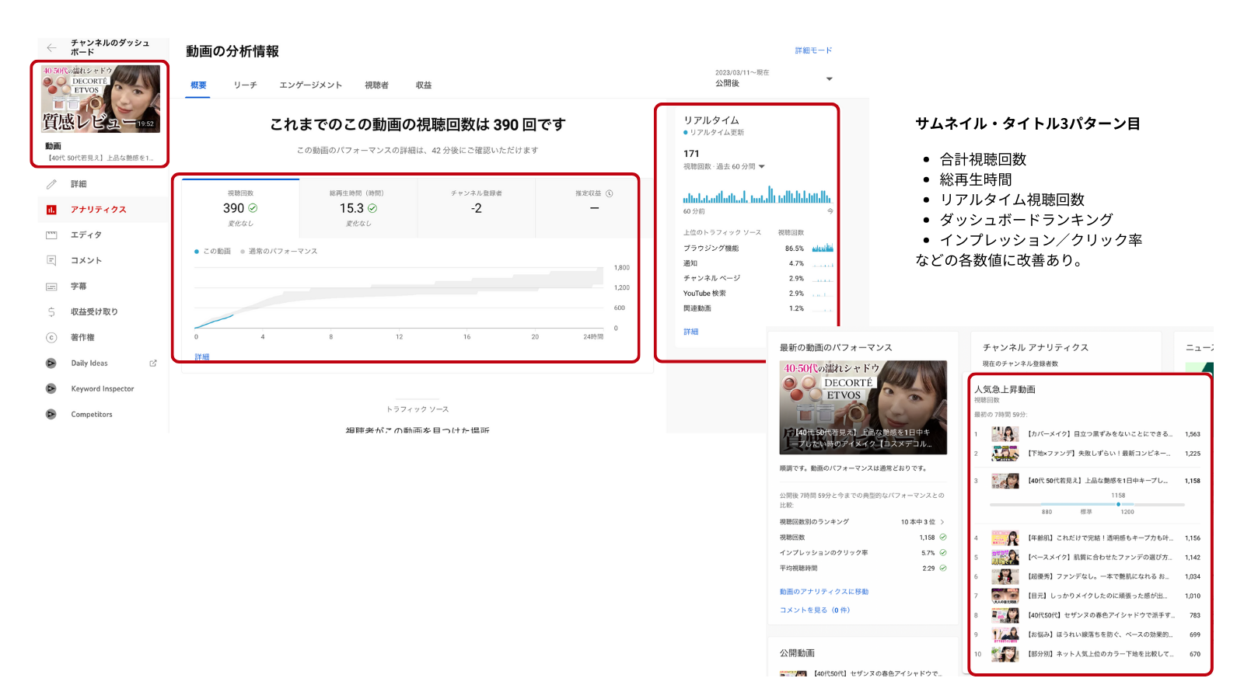This screenshot has width=1244, height=699.
Task: Open the 詳細 pencil icon in sidebar
Action: click(x=51, y=184)
